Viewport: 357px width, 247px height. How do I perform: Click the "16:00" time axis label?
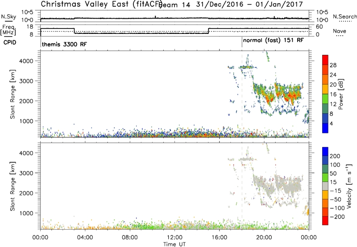point(219,238)
